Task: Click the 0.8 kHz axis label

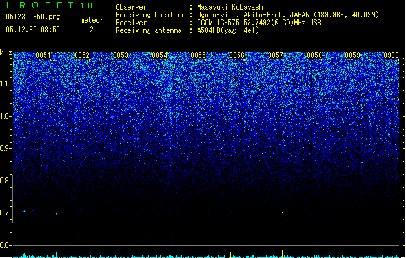Action: [6, 181]
